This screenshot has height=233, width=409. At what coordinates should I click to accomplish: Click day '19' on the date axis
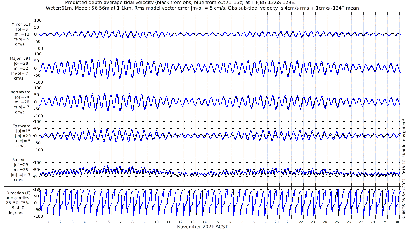tap(265, 222)
